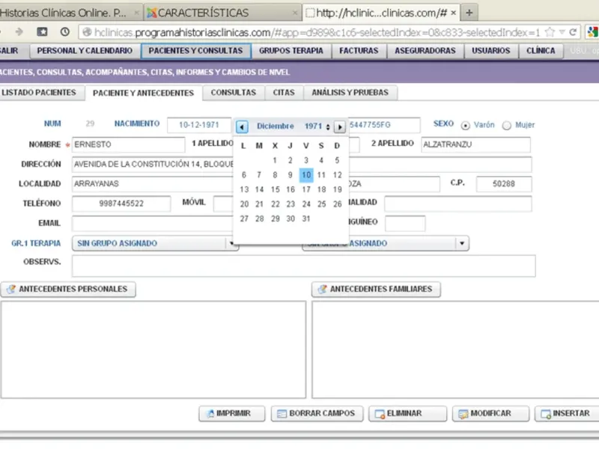Open the browser history clock icon
The image size is (599, 449).
click(x=65, y=31)
